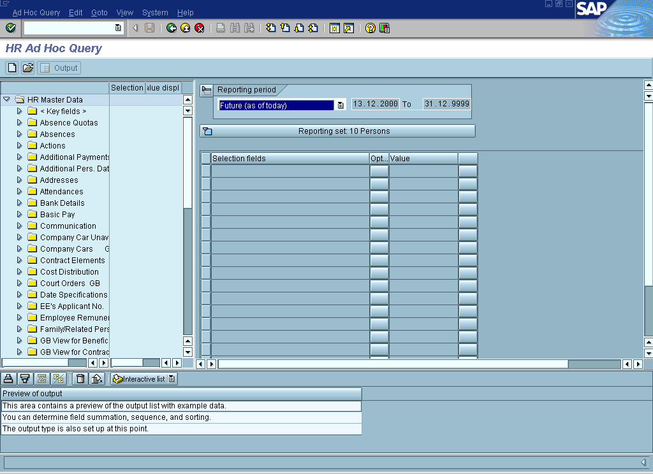The image size is (653, 474).
Task: Open the View menu
Action: pyautogui.click(x=124, y=13)
